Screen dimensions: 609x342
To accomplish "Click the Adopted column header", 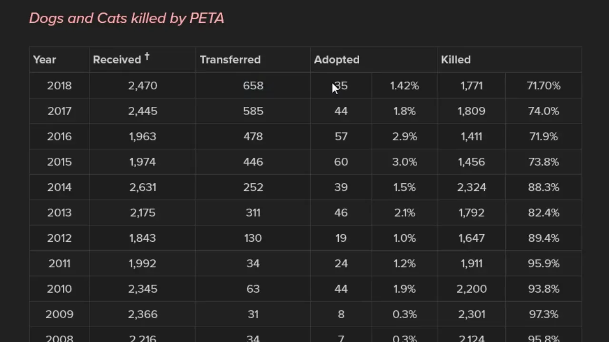I will (337, 60).
